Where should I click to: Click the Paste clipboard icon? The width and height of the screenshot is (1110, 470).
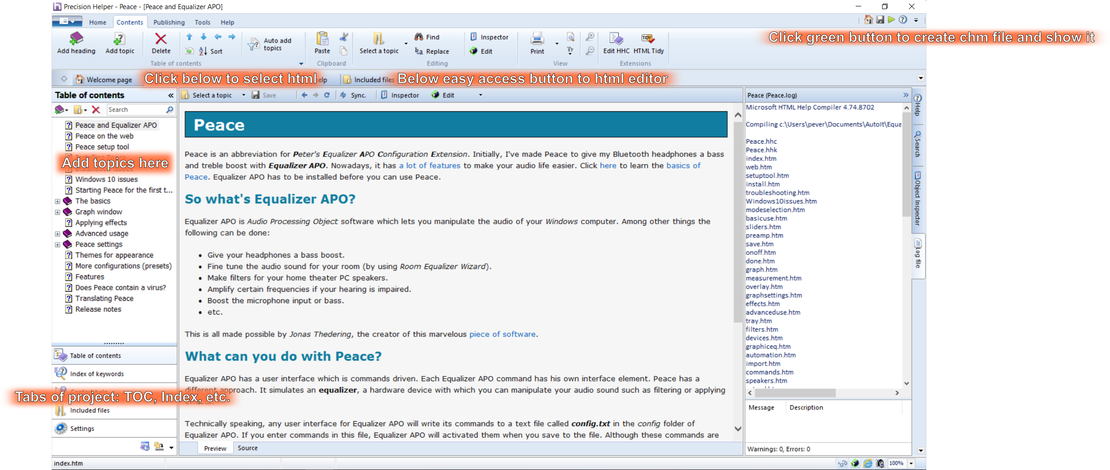(322, 39)
